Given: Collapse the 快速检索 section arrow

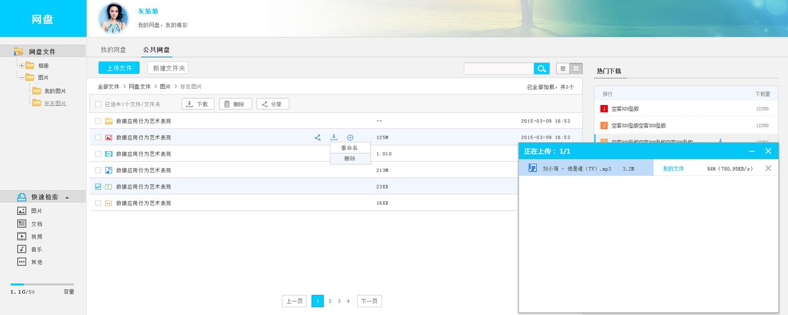Looking at the screenshot, I should pos(67,197).
